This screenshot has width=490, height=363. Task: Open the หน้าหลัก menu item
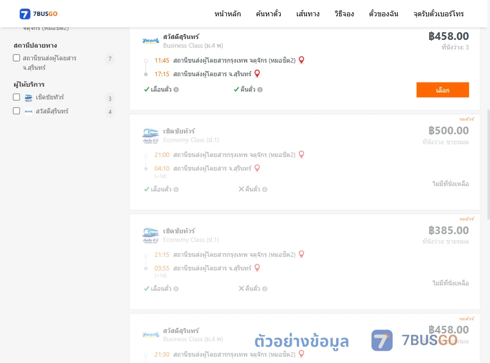tap(227, 14)
